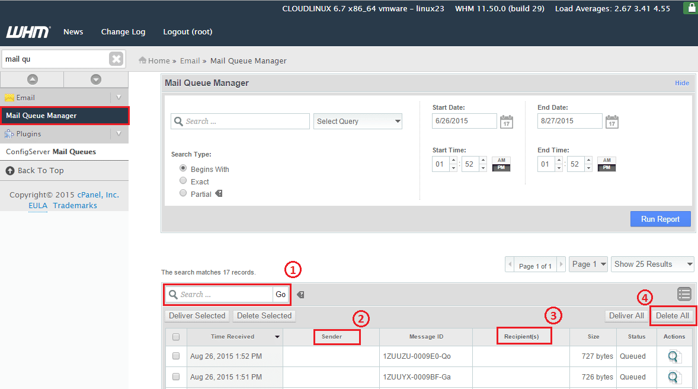Viewport: 698px width, 389px height.
Task: Click the Delete All button
Action: coord(672,316)
